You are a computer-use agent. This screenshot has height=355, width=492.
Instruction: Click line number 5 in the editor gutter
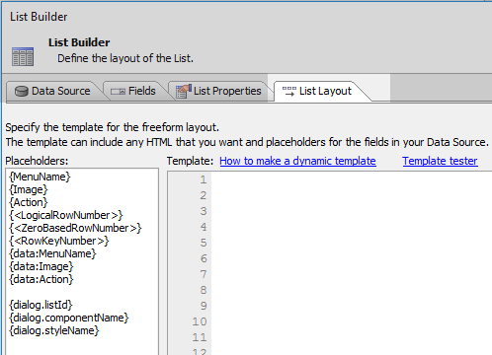(204, 243)
